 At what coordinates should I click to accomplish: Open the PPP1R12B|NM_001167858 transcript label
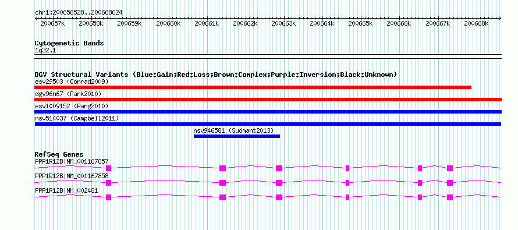72,176
